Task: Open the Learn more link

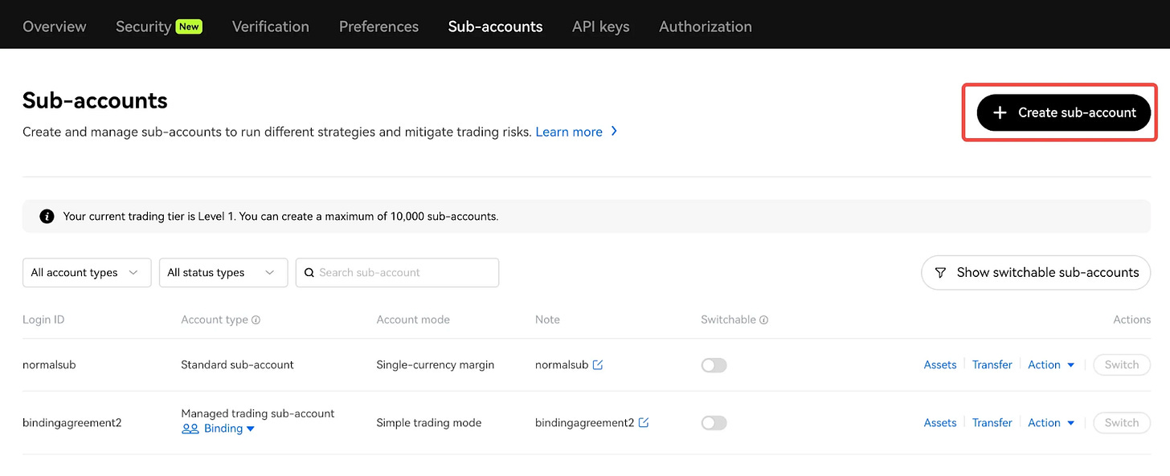Action: point(569,132)
